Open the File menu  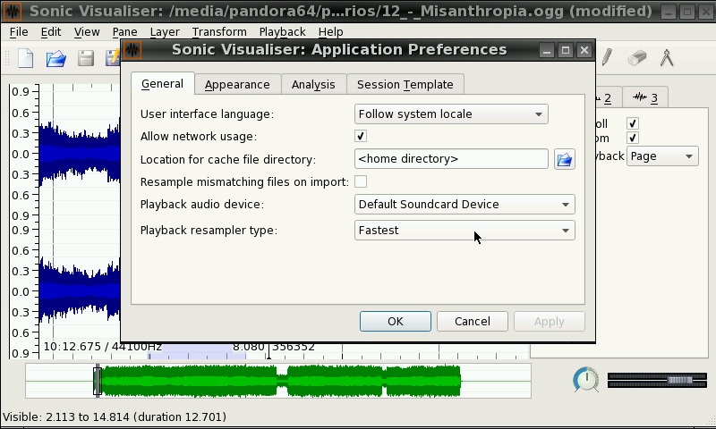[19, 32]
